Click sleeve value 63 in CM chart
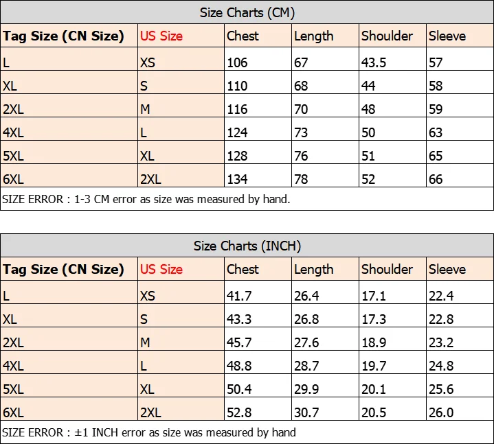Image resolution: width=494 pixels, height=444 pixels. point(436,132)
